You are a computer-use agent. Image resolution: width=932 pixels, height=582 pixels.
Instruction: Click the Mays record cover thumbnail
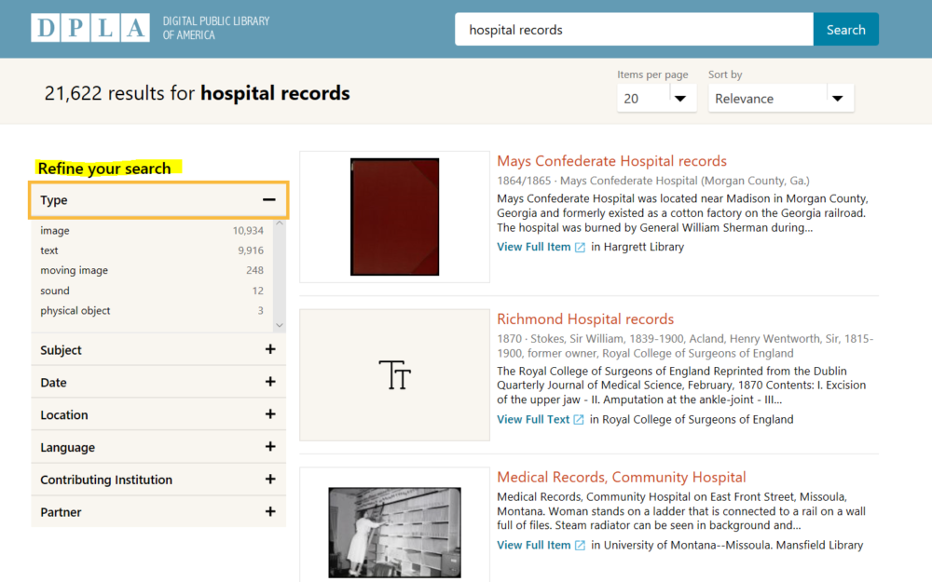click(x=393, y=216)
